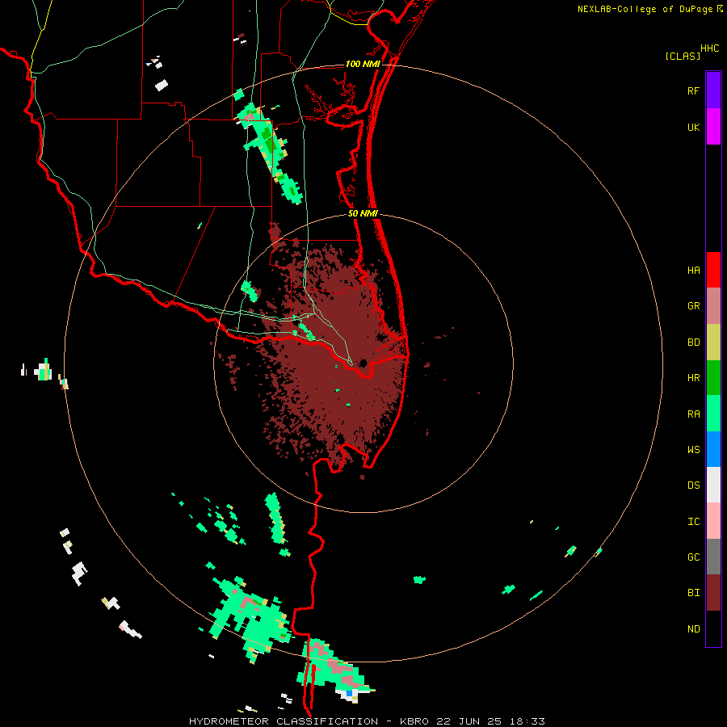727x727 pixels.
Task: Click the 'BI' legend label
Action: [693, 593]
